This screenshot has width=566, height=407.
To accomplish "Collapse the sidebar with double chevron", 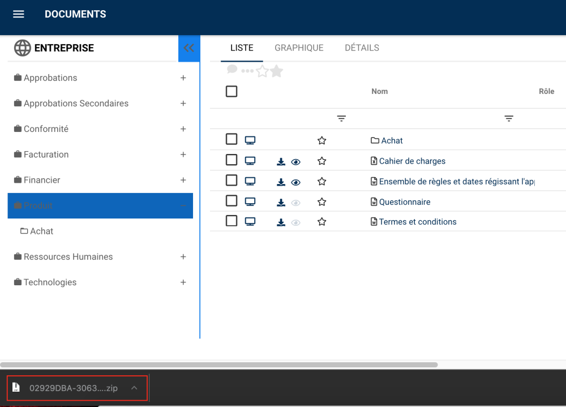I will pos(189,48).
